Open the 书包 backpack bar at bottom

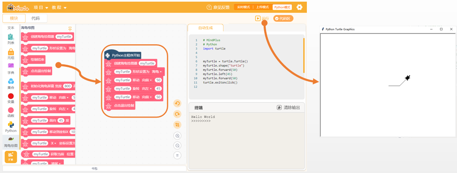(95, 168)
